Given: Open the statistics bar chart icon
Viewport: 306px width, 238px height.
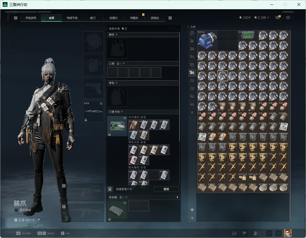Looking at the screenshot, I should point(234,233).
